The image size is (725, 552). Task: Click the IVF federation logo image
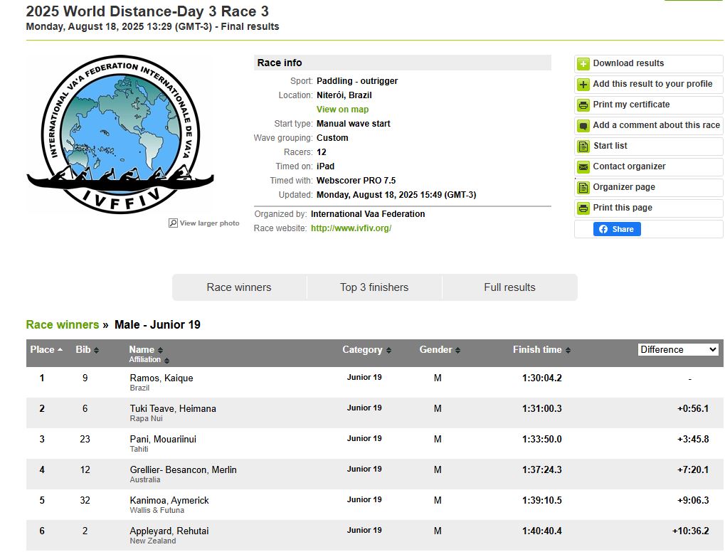pyautogui.click(x=119, y=134)
